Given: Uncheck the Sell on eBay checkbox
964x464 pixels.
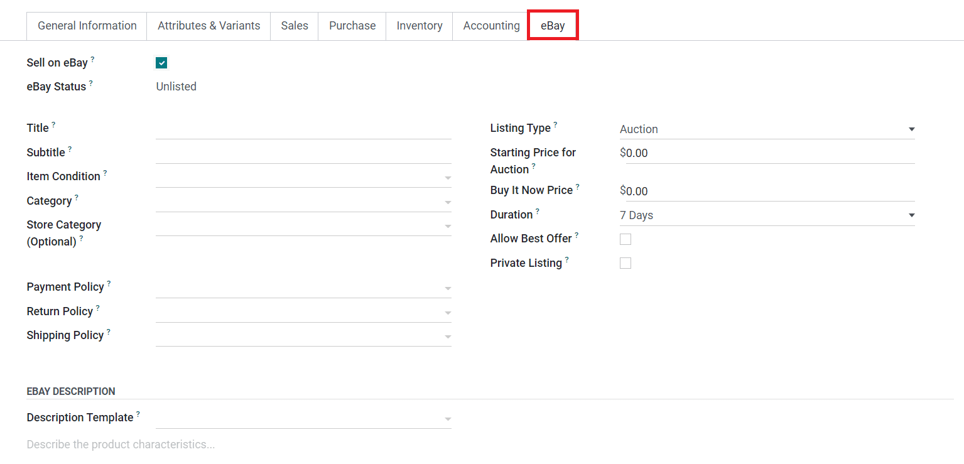Looking at the screenshot, I should coord(161,63).
